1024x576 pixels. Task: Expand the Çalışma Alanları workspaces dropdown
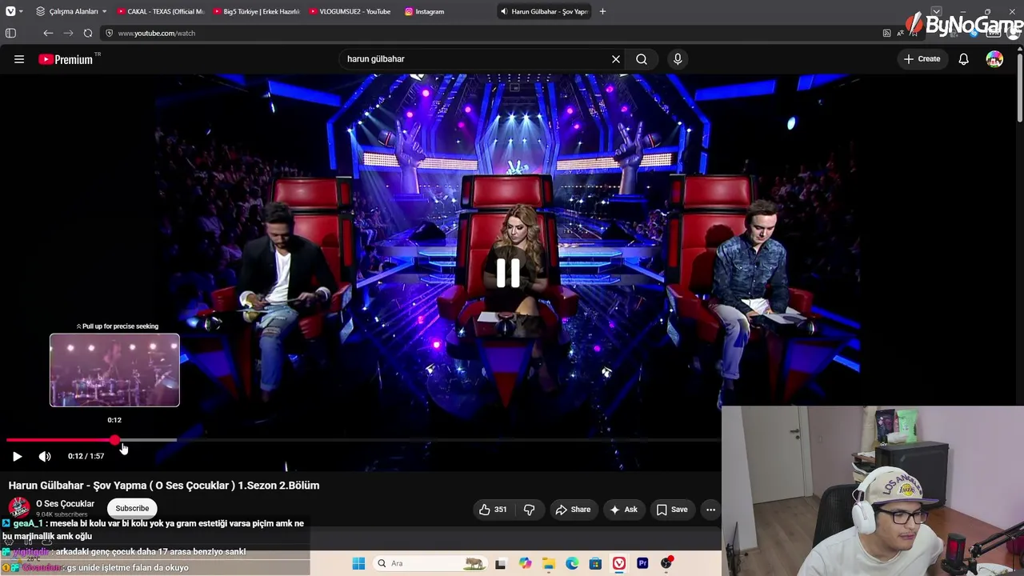pyautogui.click(x=71, y=11)
